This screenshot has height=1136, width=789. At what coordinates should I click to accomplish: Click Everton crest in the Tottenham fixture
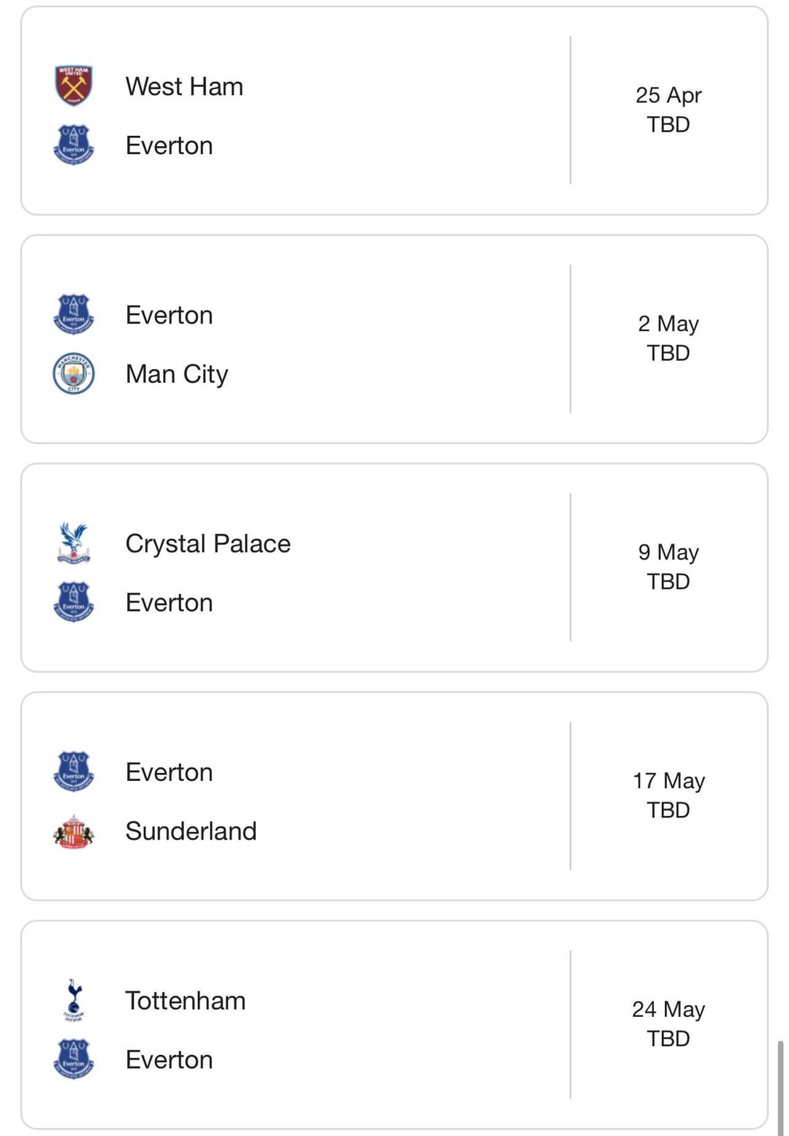(x=74, y=1059)
